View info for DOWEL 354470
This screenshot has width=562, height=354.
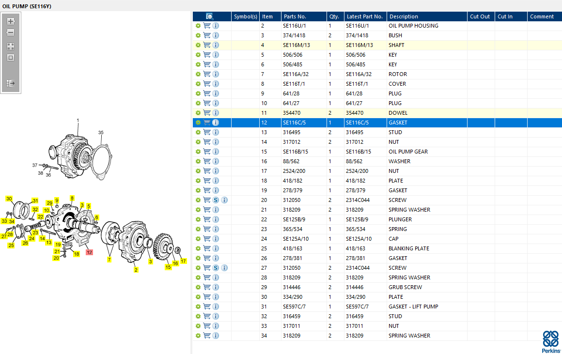coord(216,113)
